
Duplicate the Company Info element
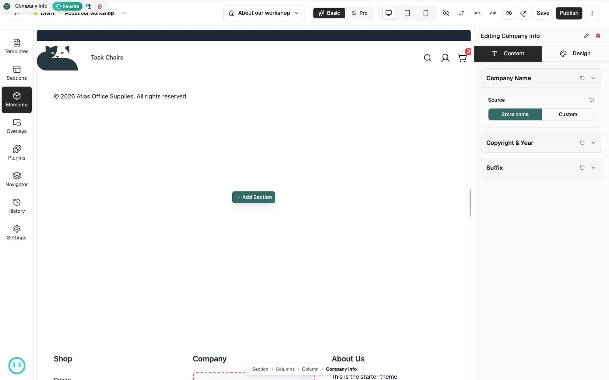[89, 6]
